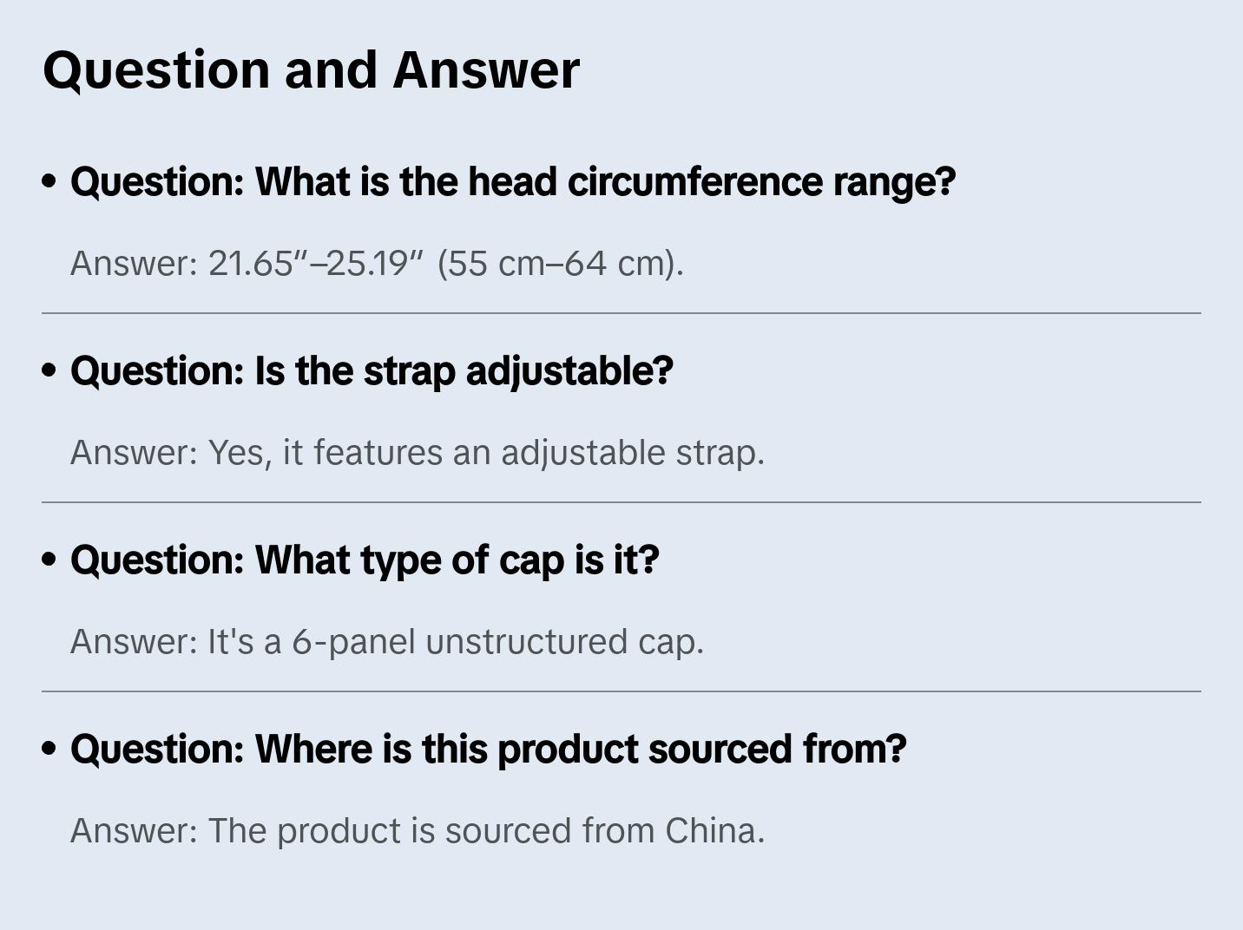Click "The product is sourced from" answer text

coord(432,831)
